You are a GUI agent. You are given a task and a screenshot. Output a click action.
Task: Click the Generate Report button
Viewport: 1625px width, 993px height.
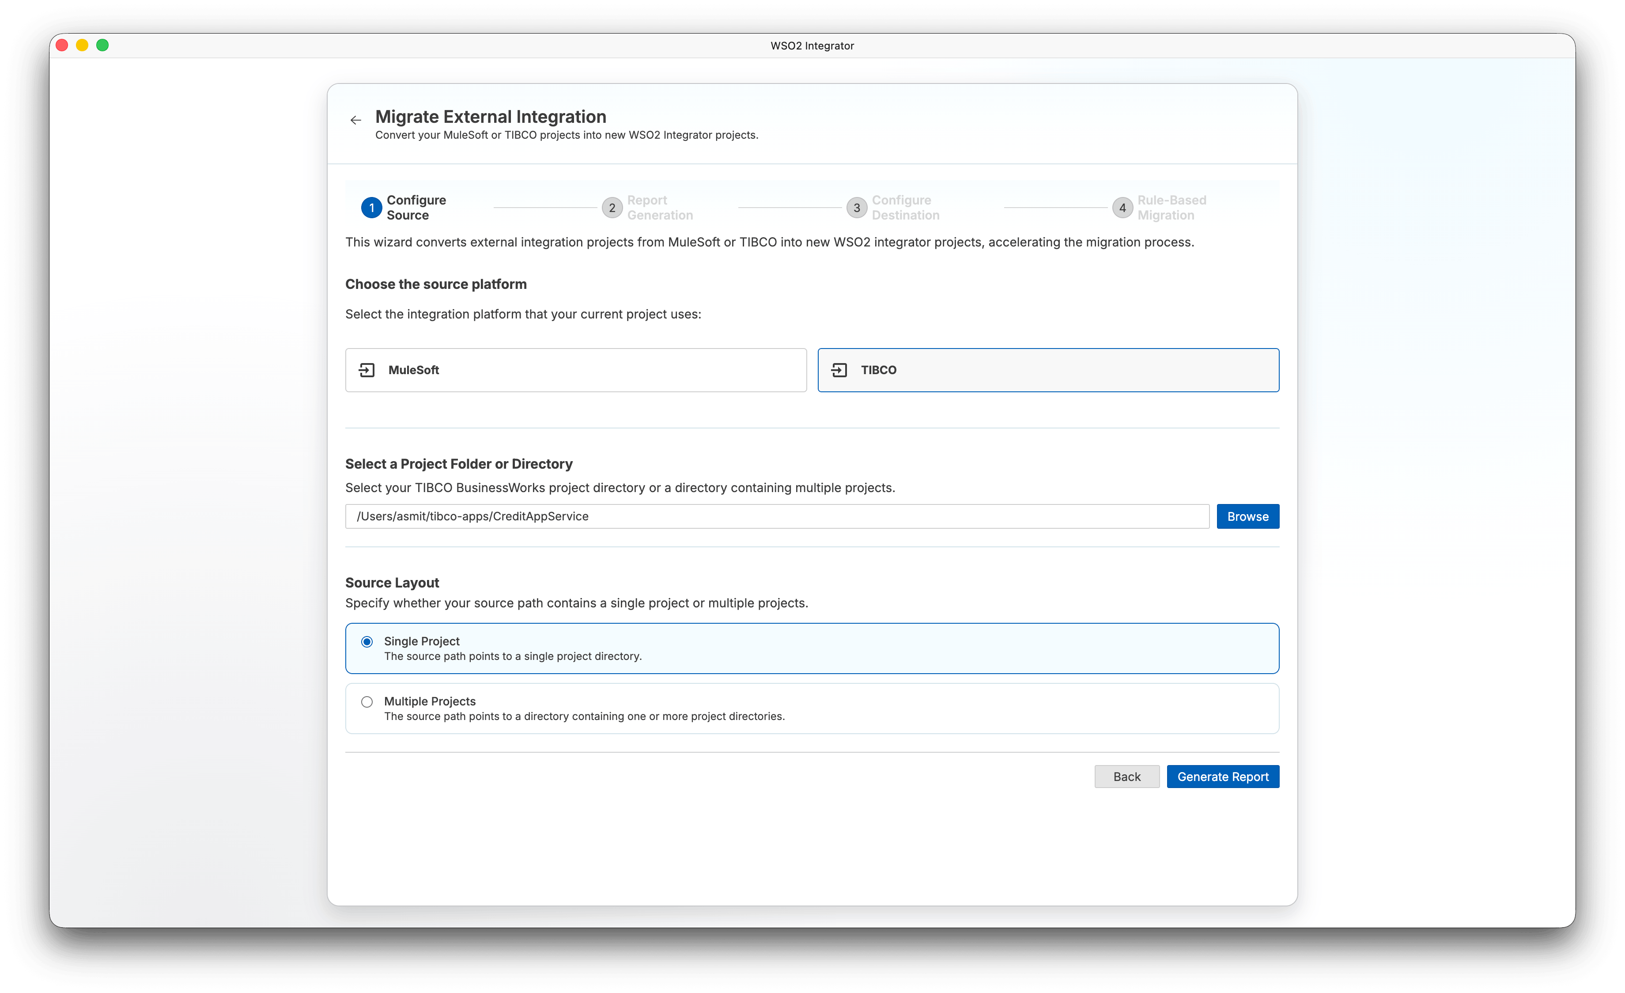pos(1223,777)
